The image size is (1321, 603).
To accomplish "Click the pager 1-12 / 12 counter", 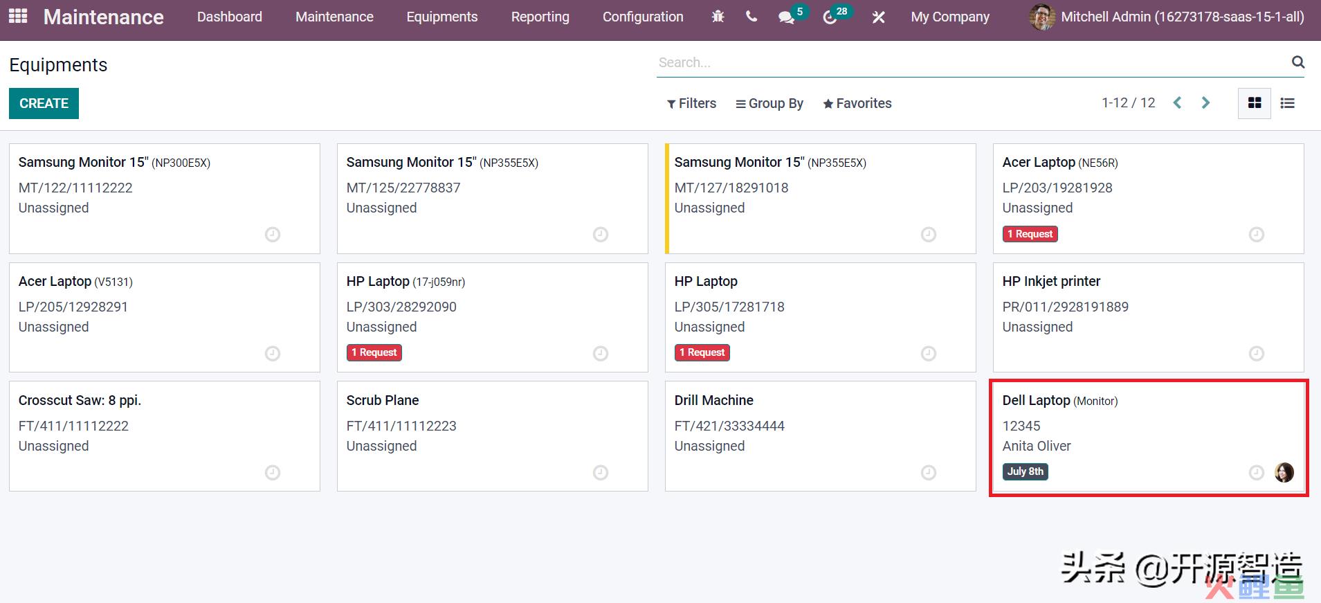I will [x=1129, y=103].
